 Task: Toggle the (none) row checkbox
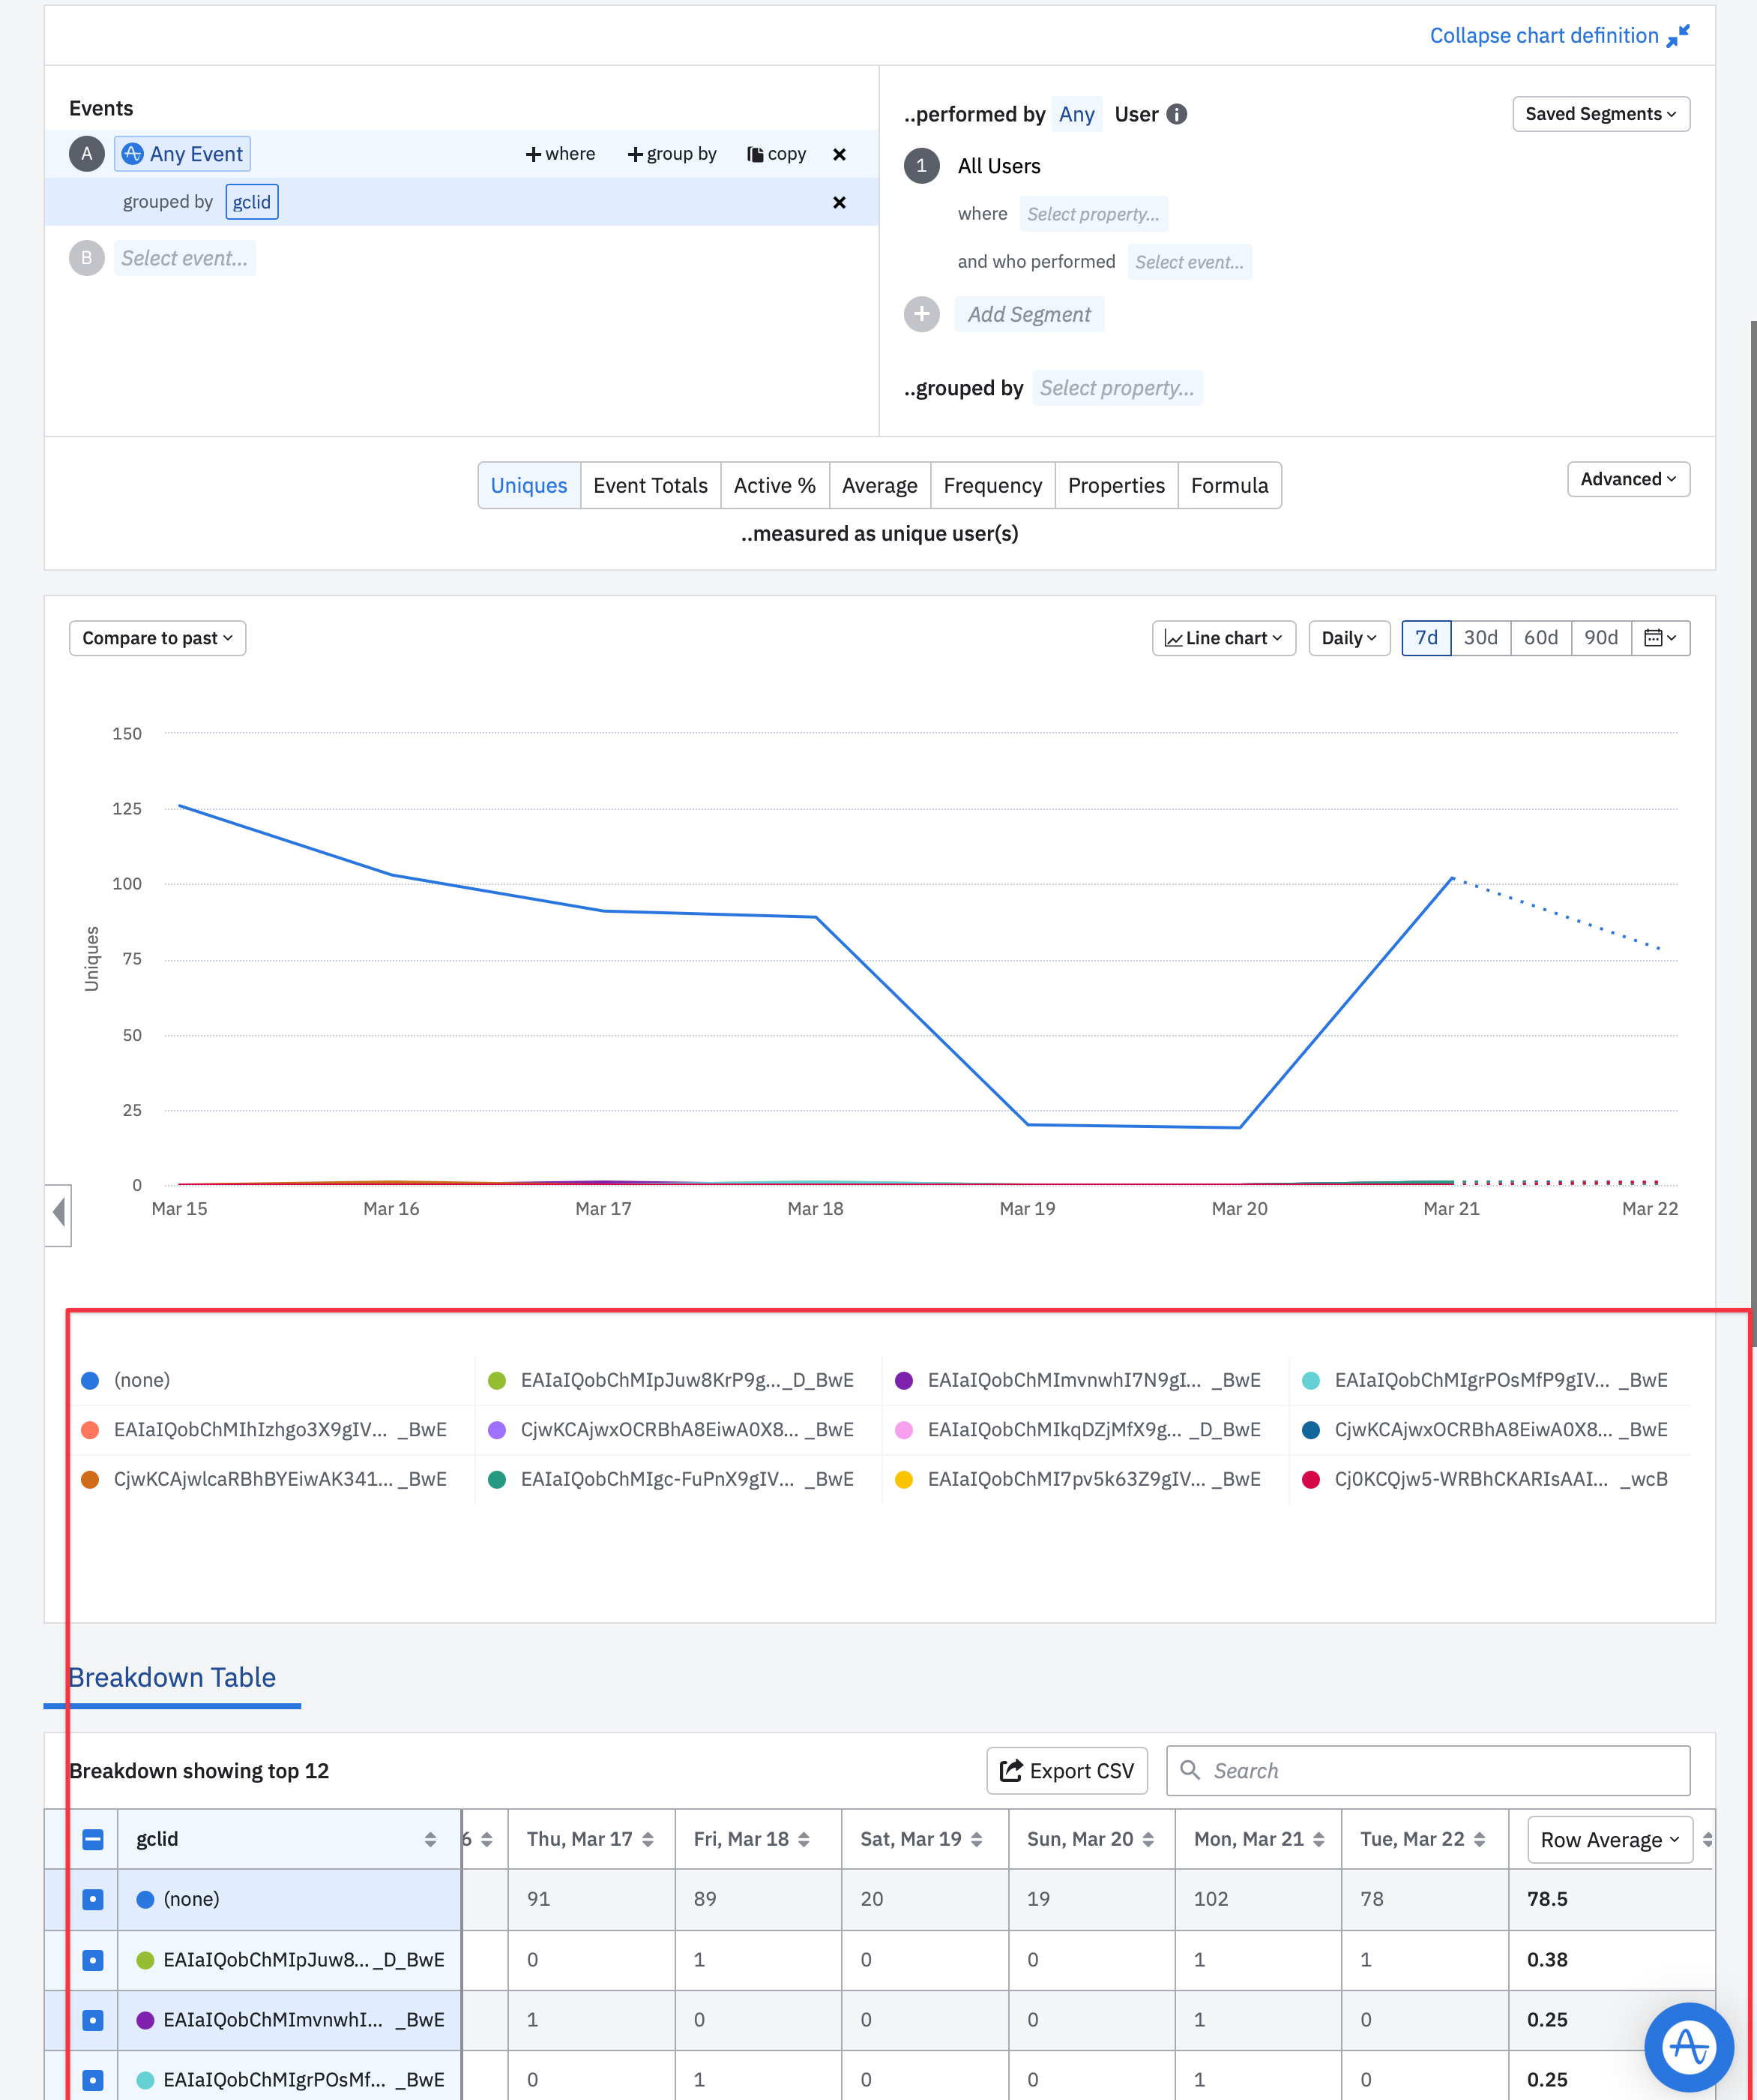click(x=93, y=1899)
